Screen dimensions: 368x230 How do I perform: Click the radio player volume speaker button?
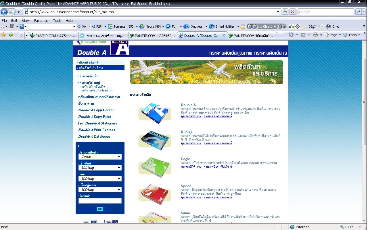point(279,26)
